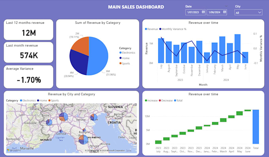Select the May revenue bar in the column chart
Screen dimensions: 269x157
[237, 49]
